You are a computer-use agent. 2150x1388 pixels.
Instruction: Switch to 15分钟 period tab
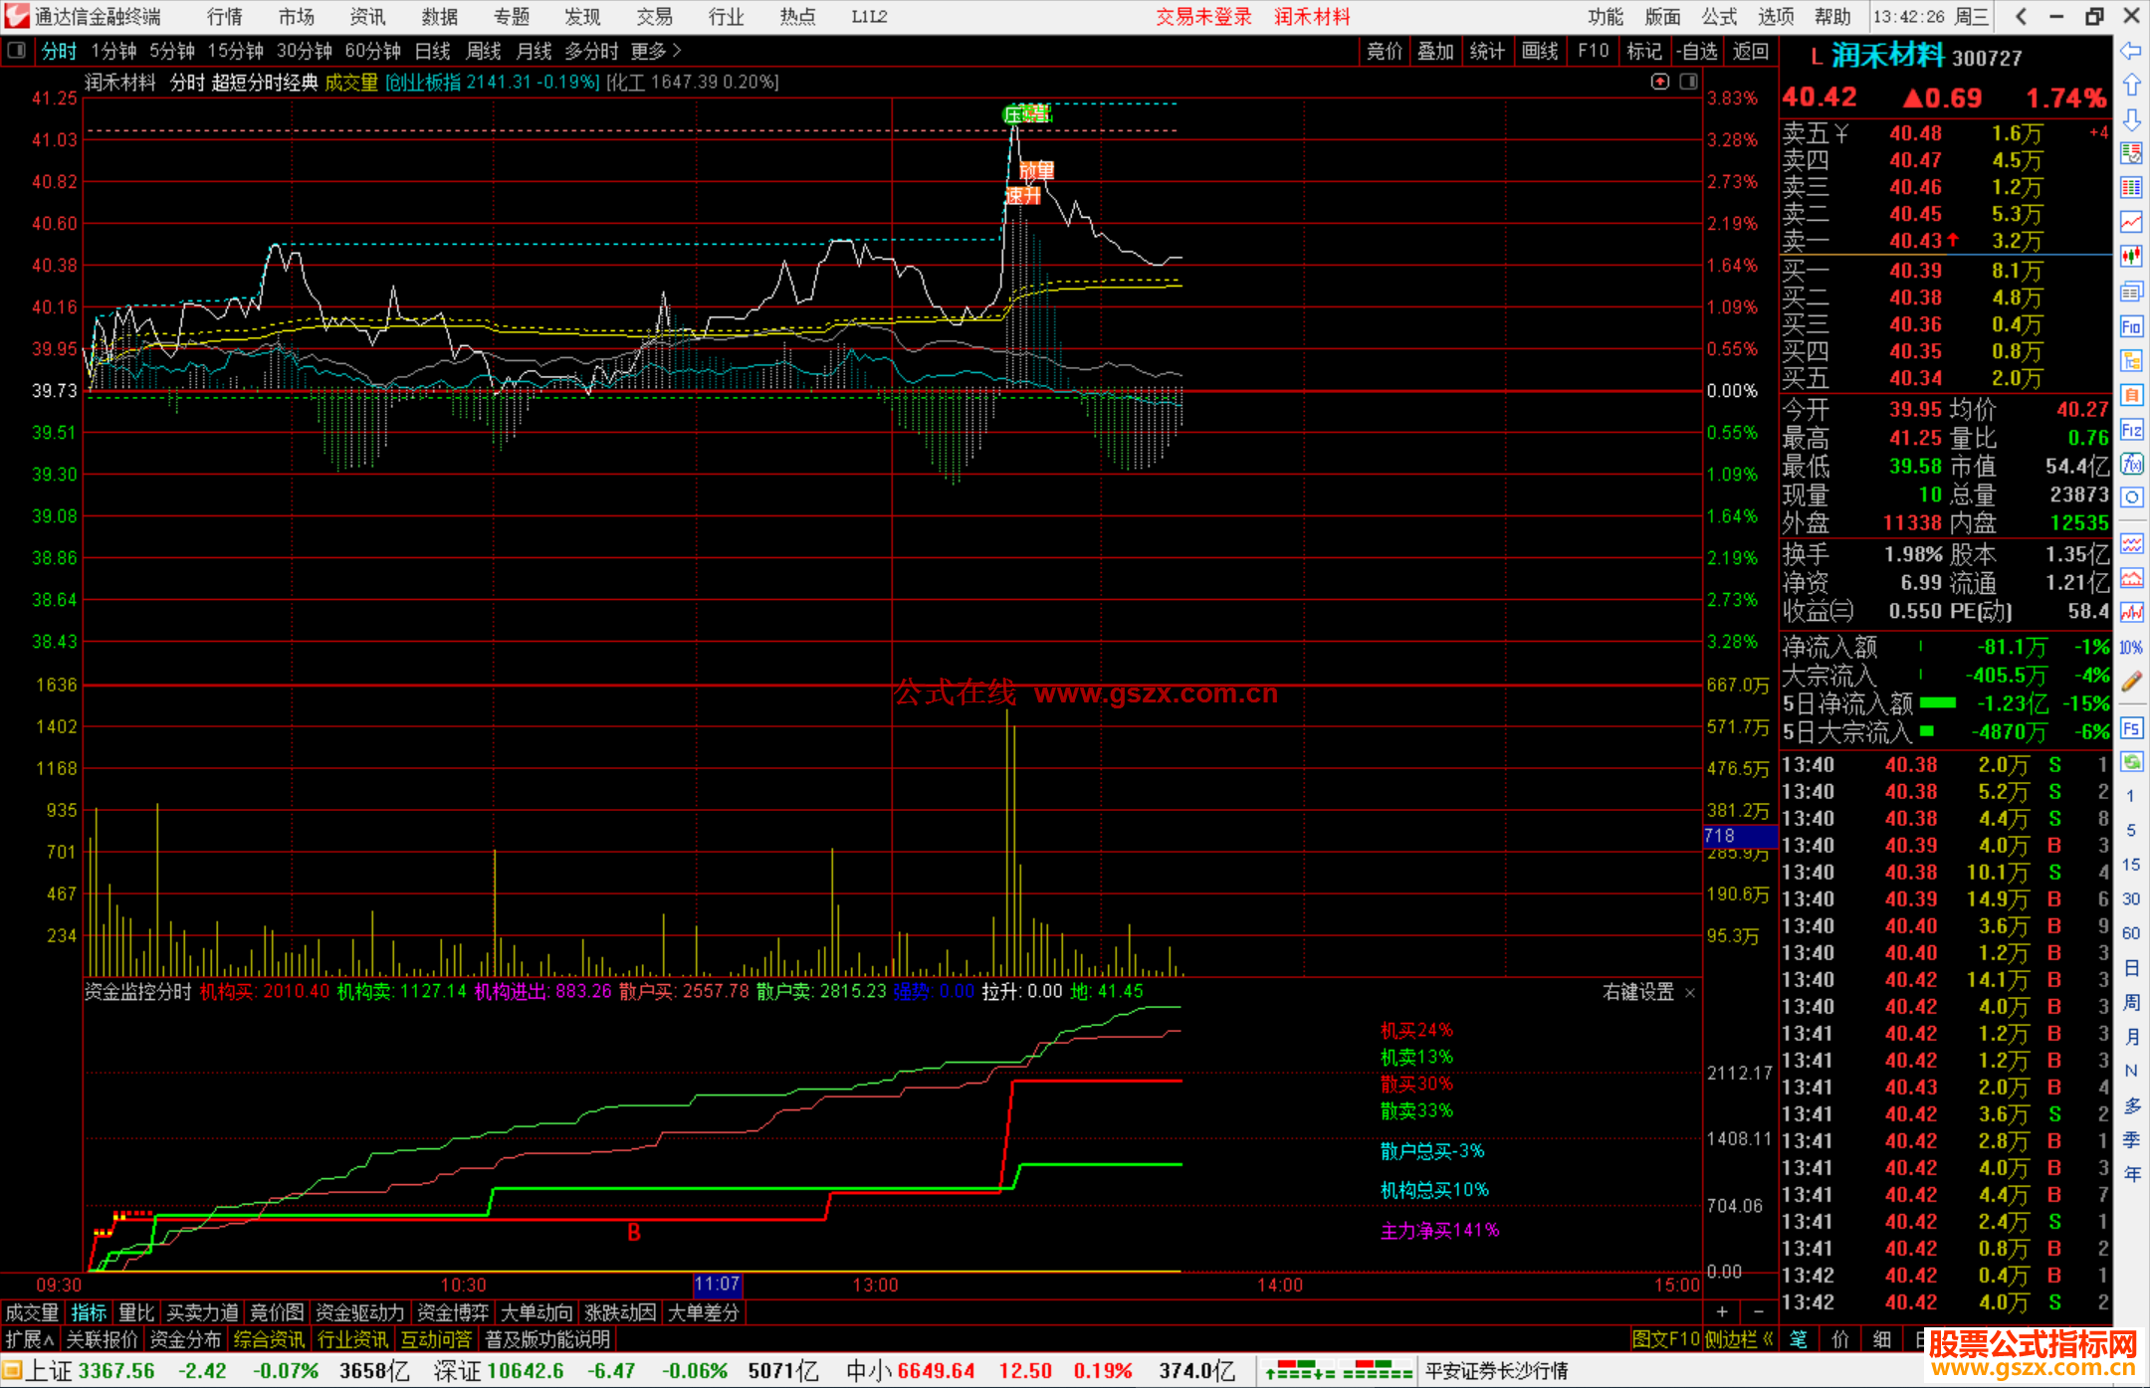click(x=235, y=51)
